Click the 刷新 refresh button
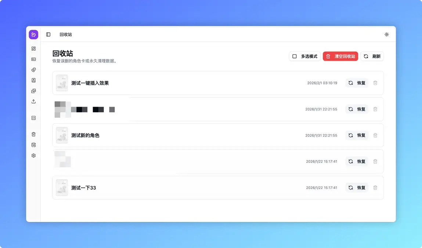 pyautogui.click(x=372, y=56)
